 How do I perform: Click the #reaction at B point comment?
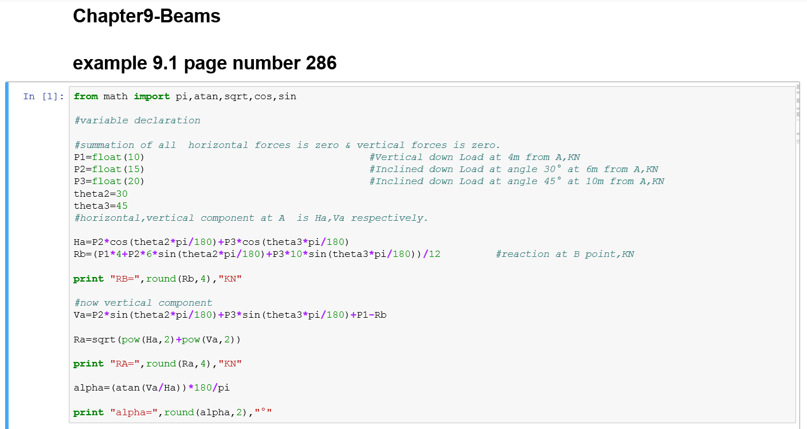565,254
